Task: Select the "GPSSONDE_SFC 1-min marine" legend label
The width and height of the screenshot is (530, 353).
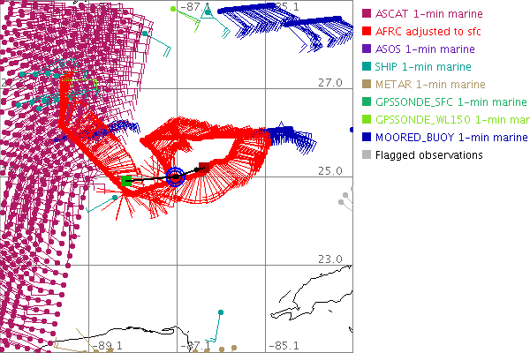Action: 450,102
